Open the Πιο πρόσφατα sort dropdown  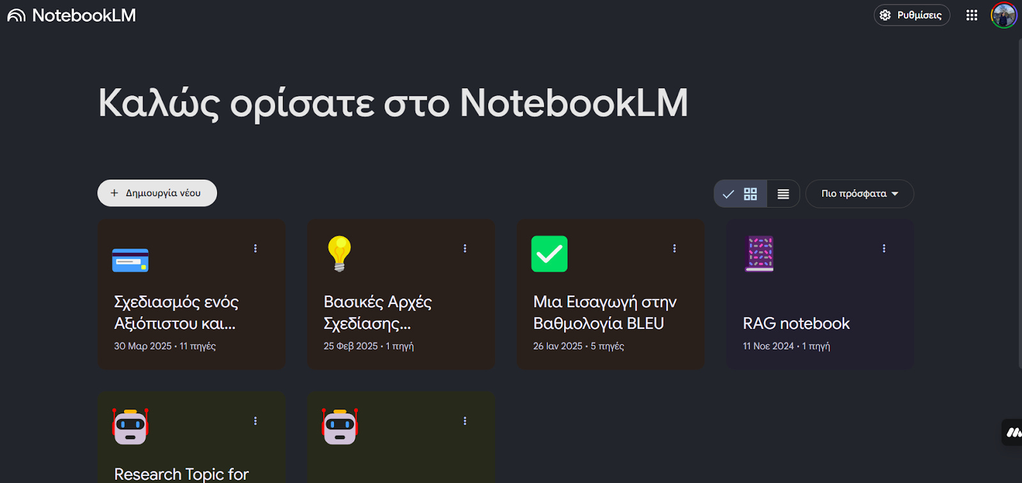[859, 194]
